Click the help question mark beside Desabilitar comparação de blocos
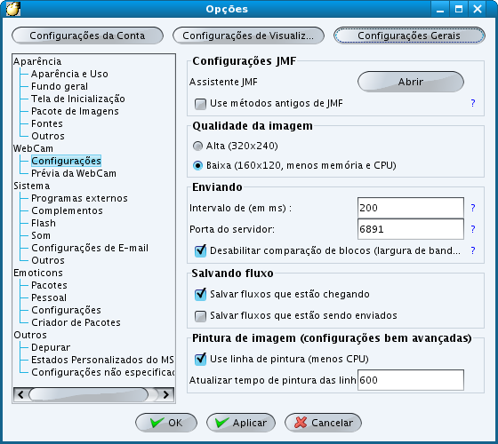Viewport: 498px width, 444px height. tap(473, 250)
